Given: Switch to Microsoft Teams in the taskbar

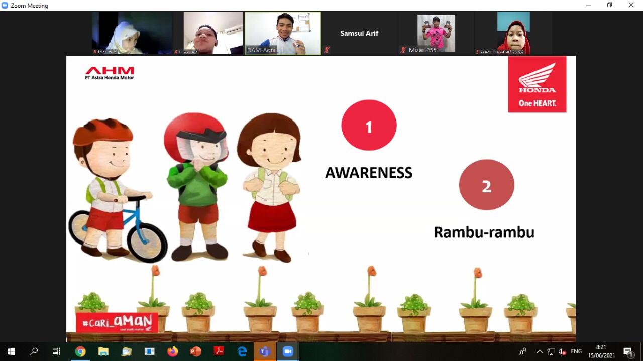Looking at the screenshot, I should (x=265, y=351).
